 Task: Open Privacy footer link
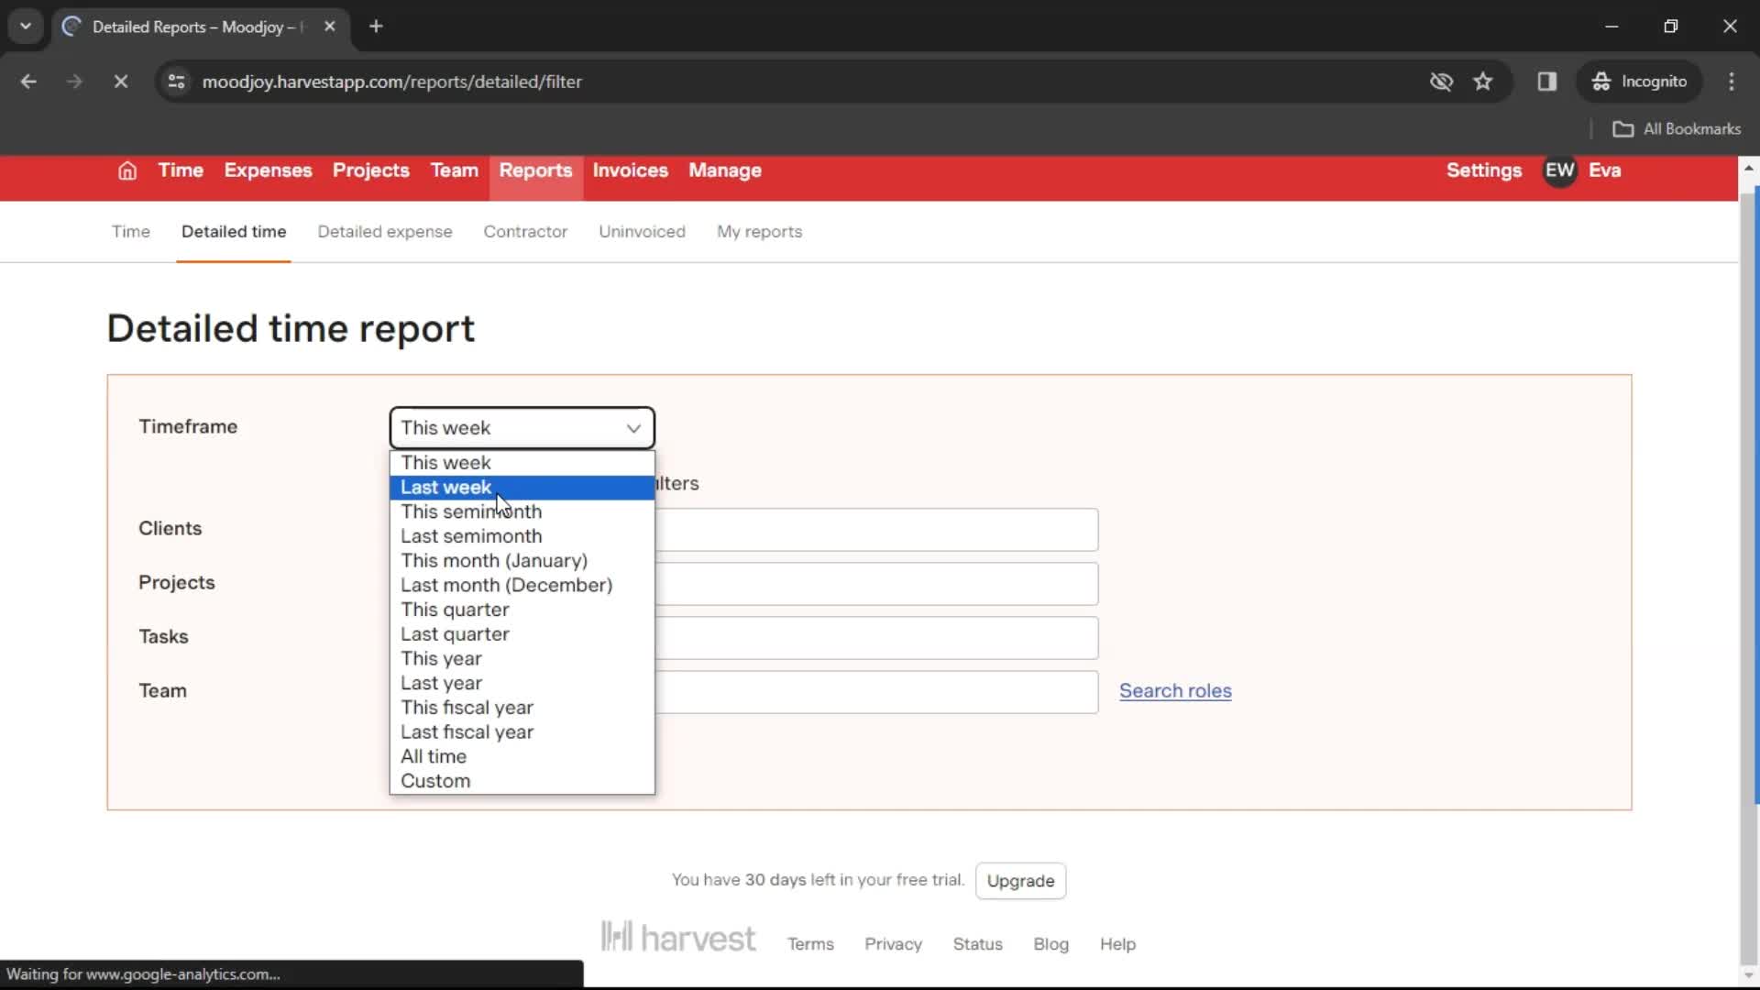(893, 944)
